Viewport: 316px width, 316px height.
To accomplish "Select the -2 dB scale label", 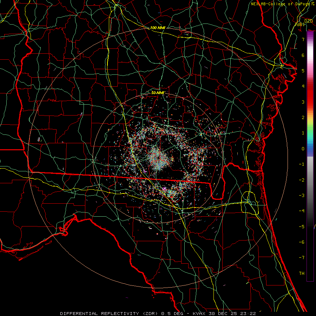I will coord(302,180).
